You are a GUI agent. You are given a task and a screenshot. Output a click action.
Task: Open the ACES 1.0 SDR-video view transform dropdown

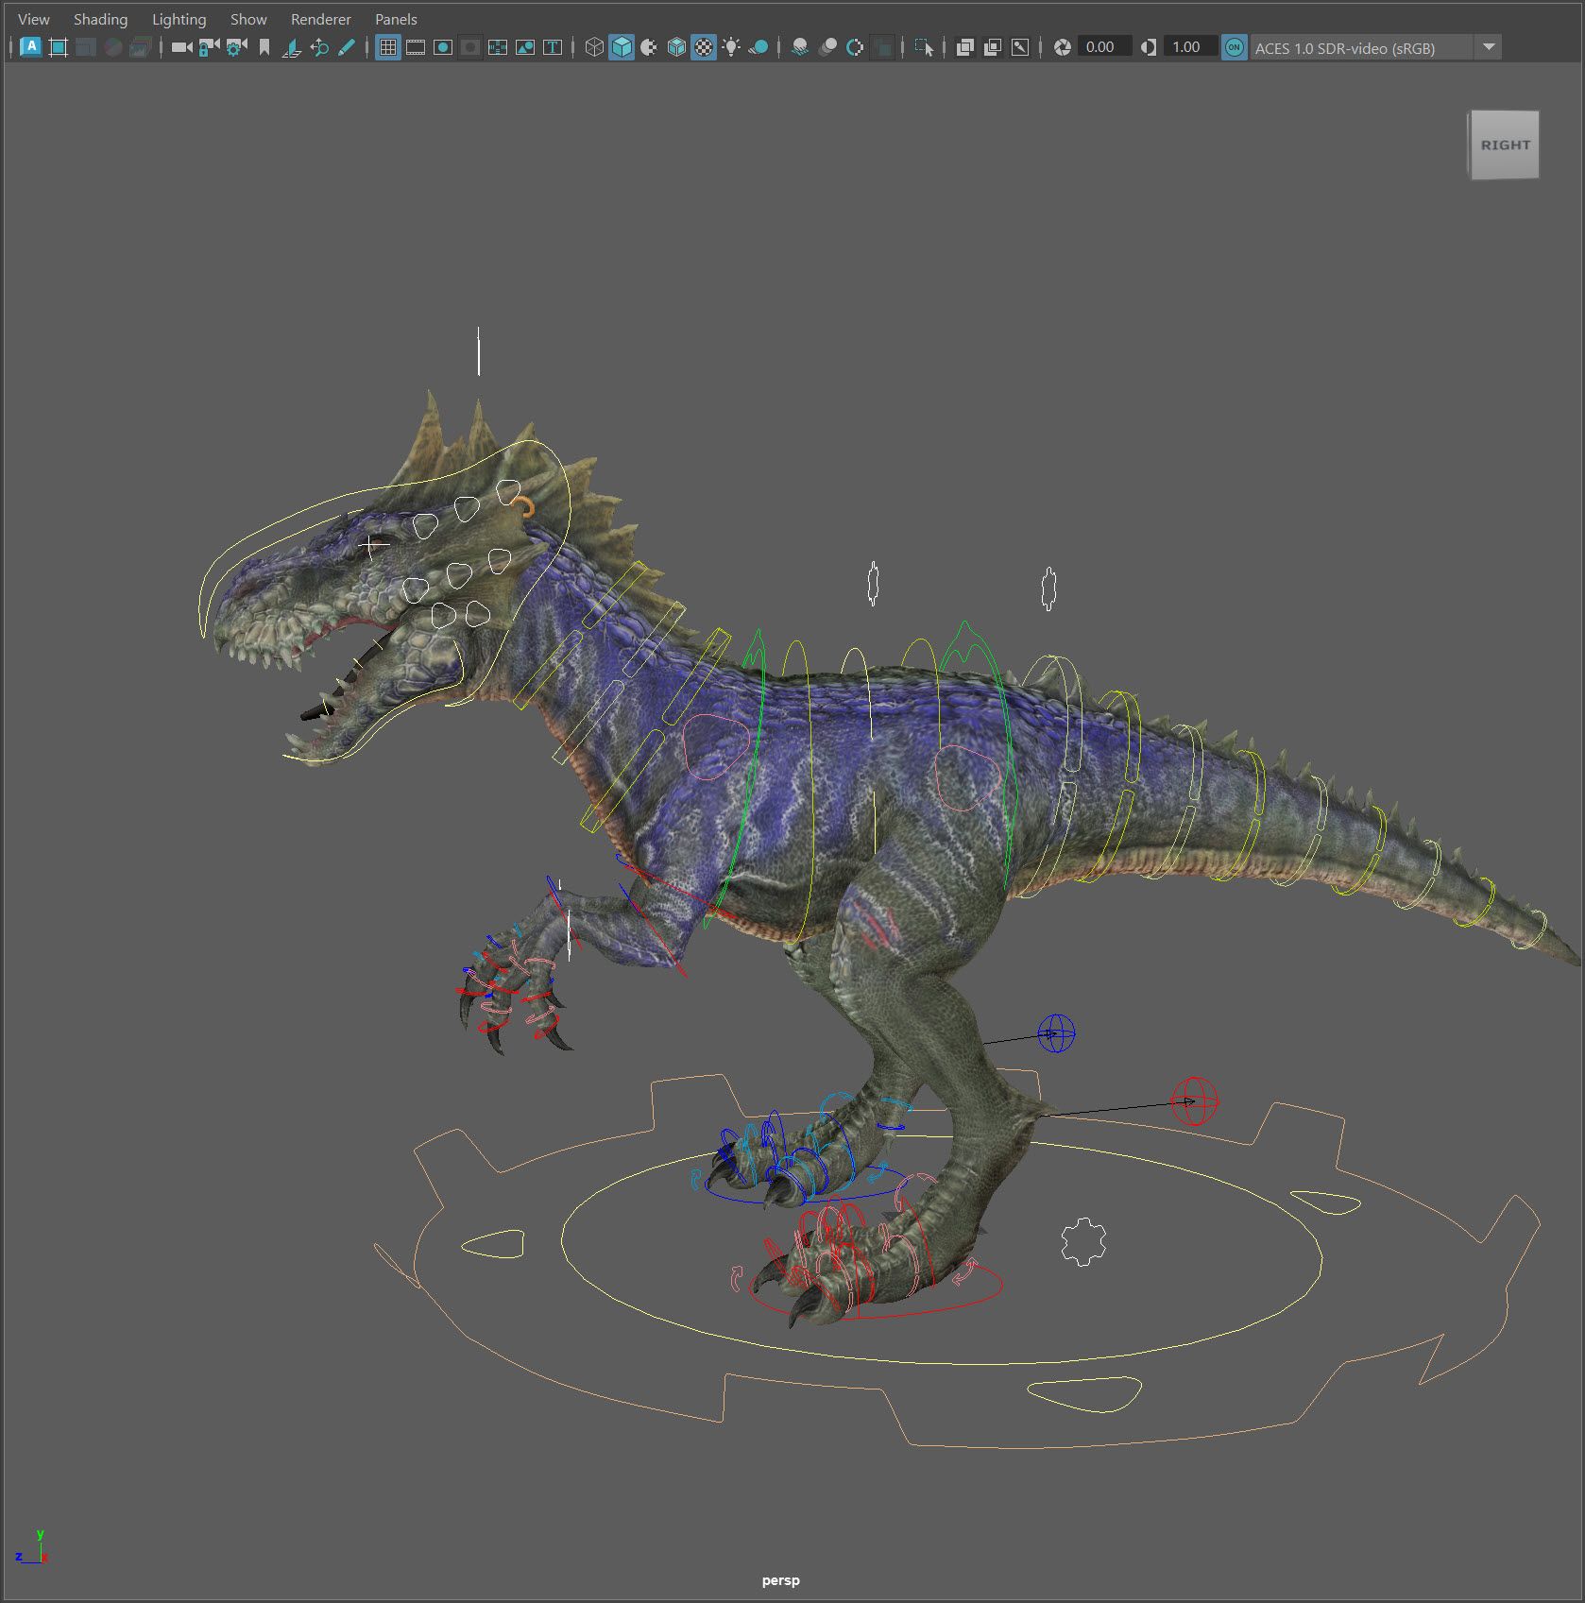tap(1374, 47)
